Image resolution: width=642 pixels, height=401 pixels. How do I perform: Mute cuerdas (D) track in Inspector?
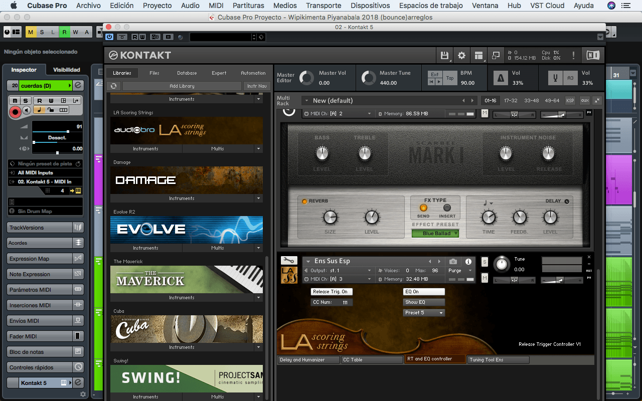[16, 101]
